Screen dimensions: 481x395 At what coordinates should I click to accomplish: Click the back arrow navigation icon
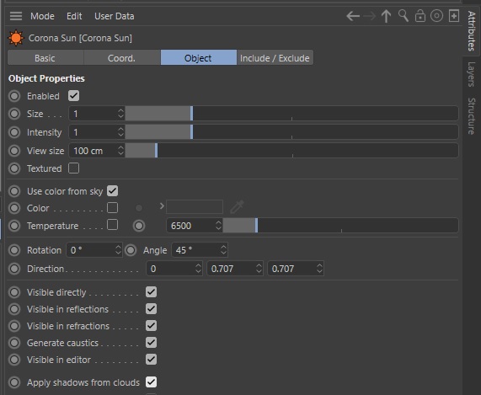[x=353, y=16]
